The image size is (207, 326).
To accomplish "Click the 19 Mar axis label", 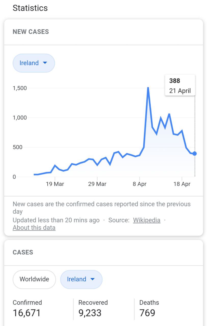I will click(55, 184).
